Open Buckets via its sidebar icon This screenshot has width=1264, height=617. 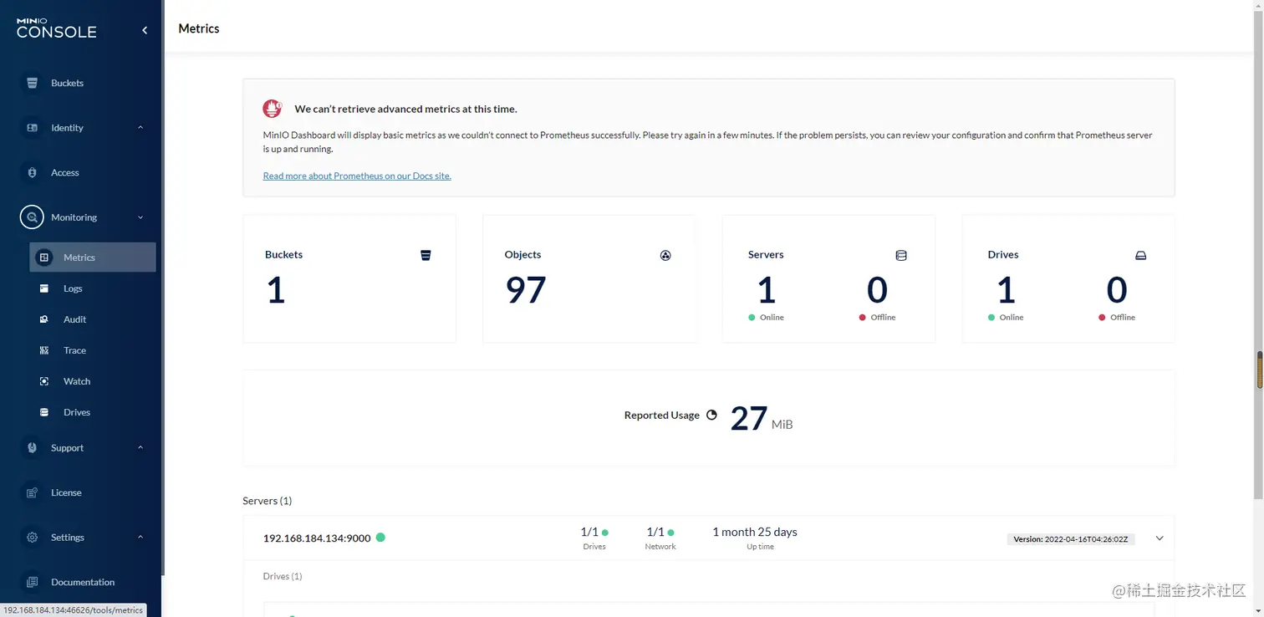pos(33,83)
